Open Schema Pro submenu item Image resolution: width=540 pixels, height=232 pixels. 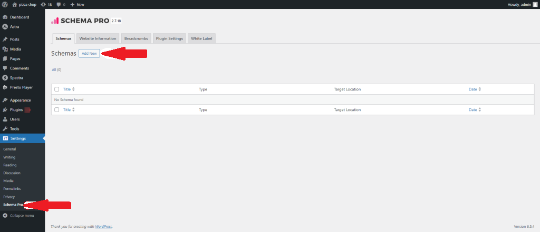pos(13,205)
